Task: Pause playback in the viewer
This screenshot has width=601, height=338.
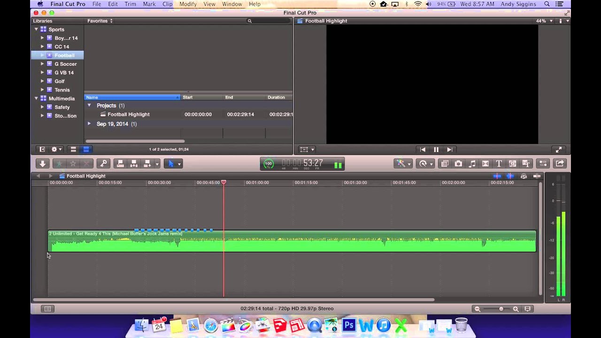Action: coord(436,149)
